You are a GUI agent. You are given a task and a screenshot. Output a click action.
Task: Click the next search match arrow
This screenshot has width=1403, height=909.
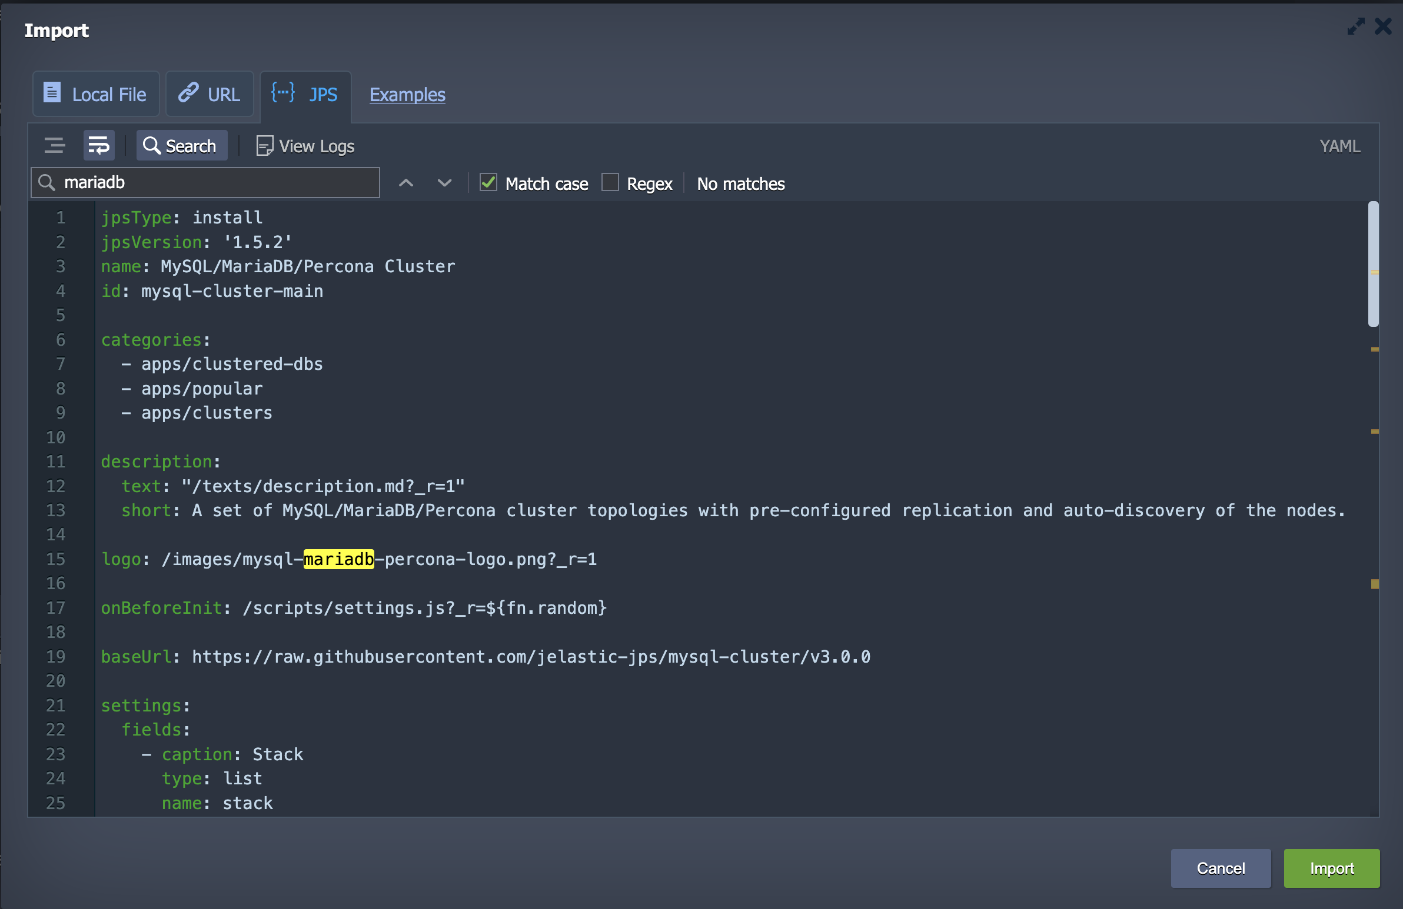[444, 183]
